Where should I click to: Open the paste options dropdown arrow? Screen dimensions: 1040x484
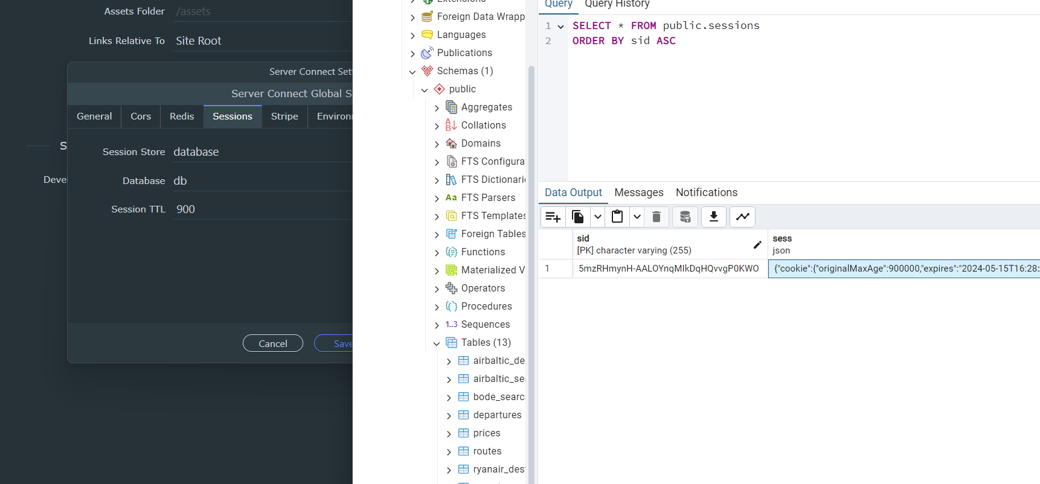[x=637, y=217]
